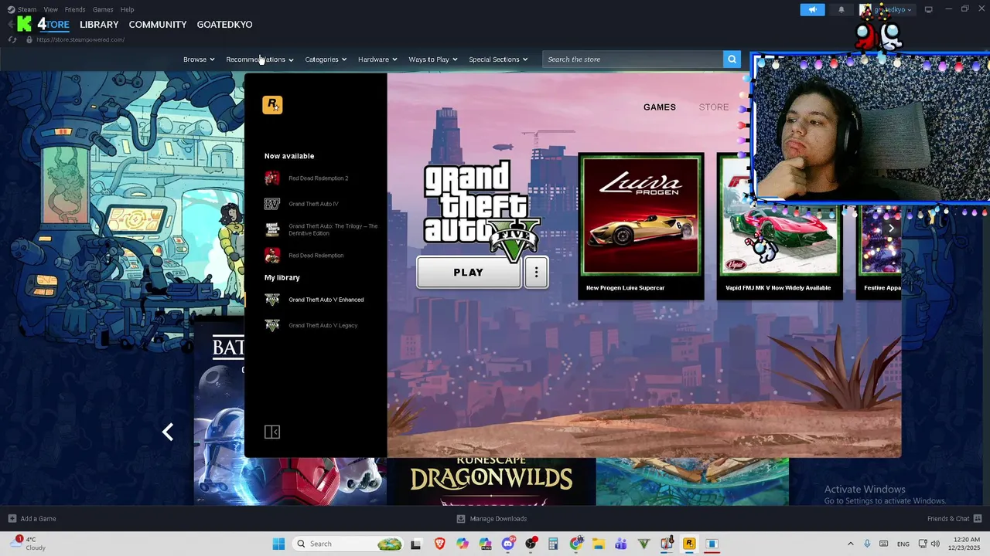Image resolution: width=990 pixels, height=556 pixels.
Task: Enter Big Picture mode via monitor icon
Action: (928, 9)
